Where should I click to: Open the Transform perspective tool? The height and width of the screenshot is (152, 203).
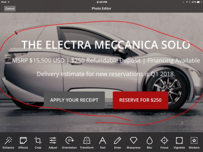87,143
